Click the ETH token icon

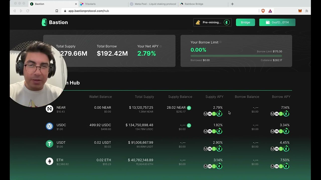[49, 161]
